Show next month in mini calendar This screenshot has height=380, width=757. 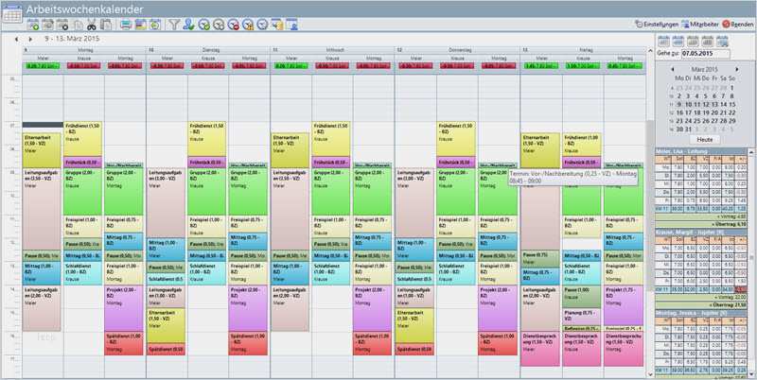(737, 69)
